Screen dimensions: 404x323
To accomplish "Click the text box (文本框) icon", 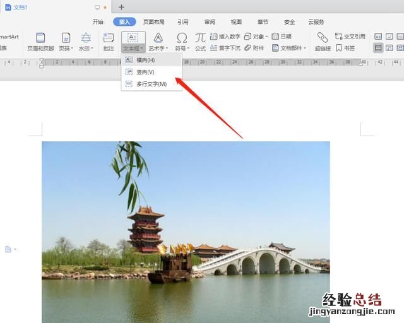I will [133, 38].
